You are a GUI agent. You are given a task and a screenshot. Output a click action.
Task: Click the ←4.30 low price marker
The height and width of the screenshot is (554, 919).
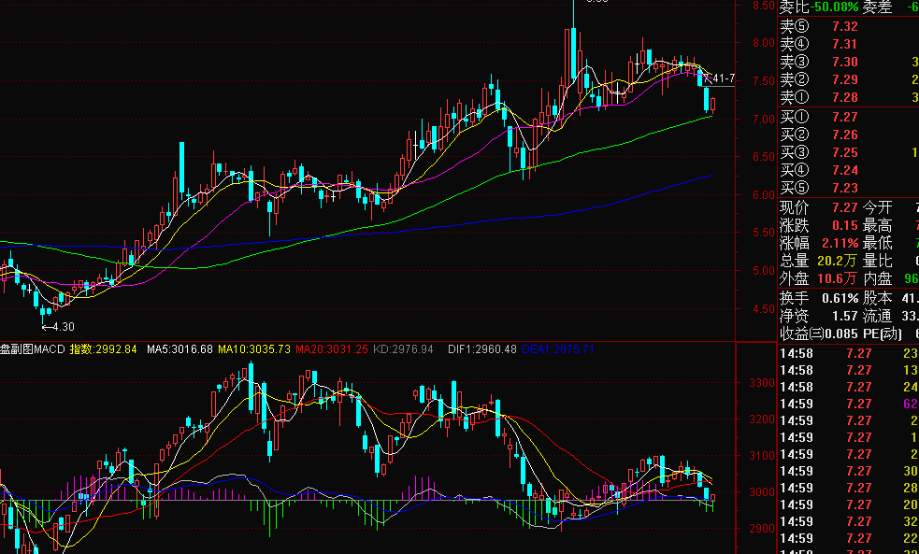(x=58, y=327)
